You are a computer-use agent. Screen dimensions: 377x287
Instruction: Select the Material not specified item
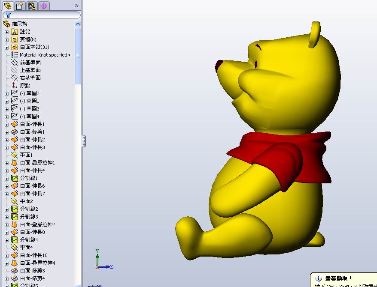coord(45,55)
